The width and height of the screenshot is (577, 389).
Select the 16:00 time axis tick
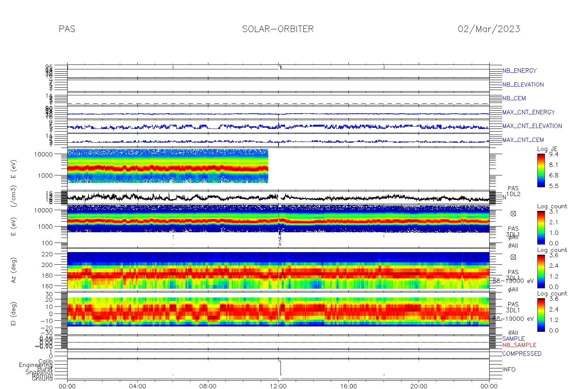(348, 386)
